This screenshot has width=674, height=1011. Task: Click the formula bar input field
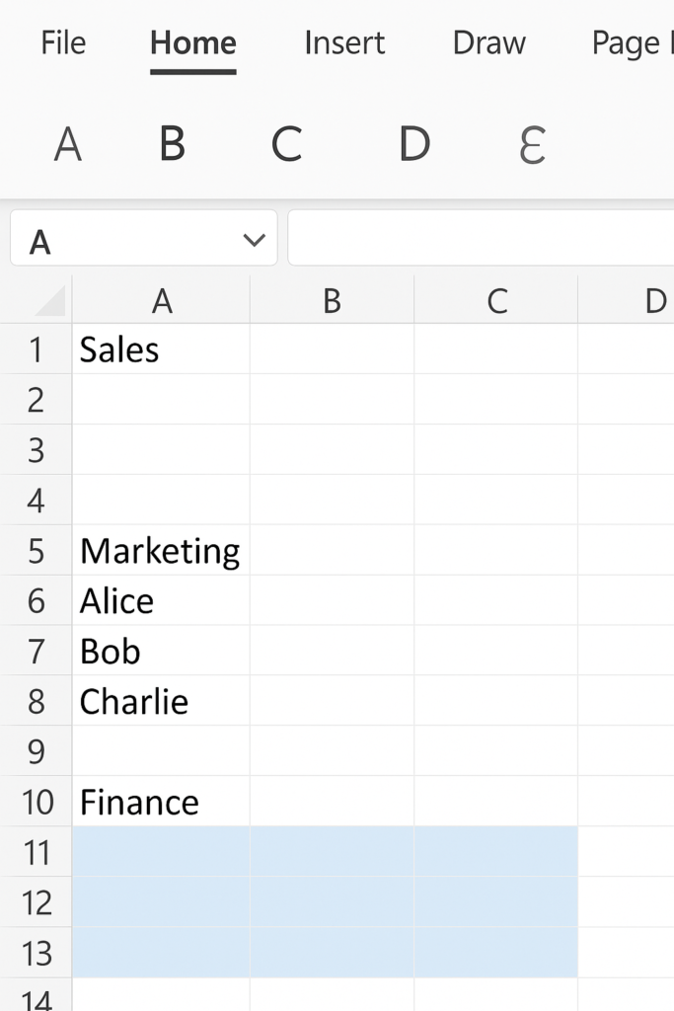480,238
